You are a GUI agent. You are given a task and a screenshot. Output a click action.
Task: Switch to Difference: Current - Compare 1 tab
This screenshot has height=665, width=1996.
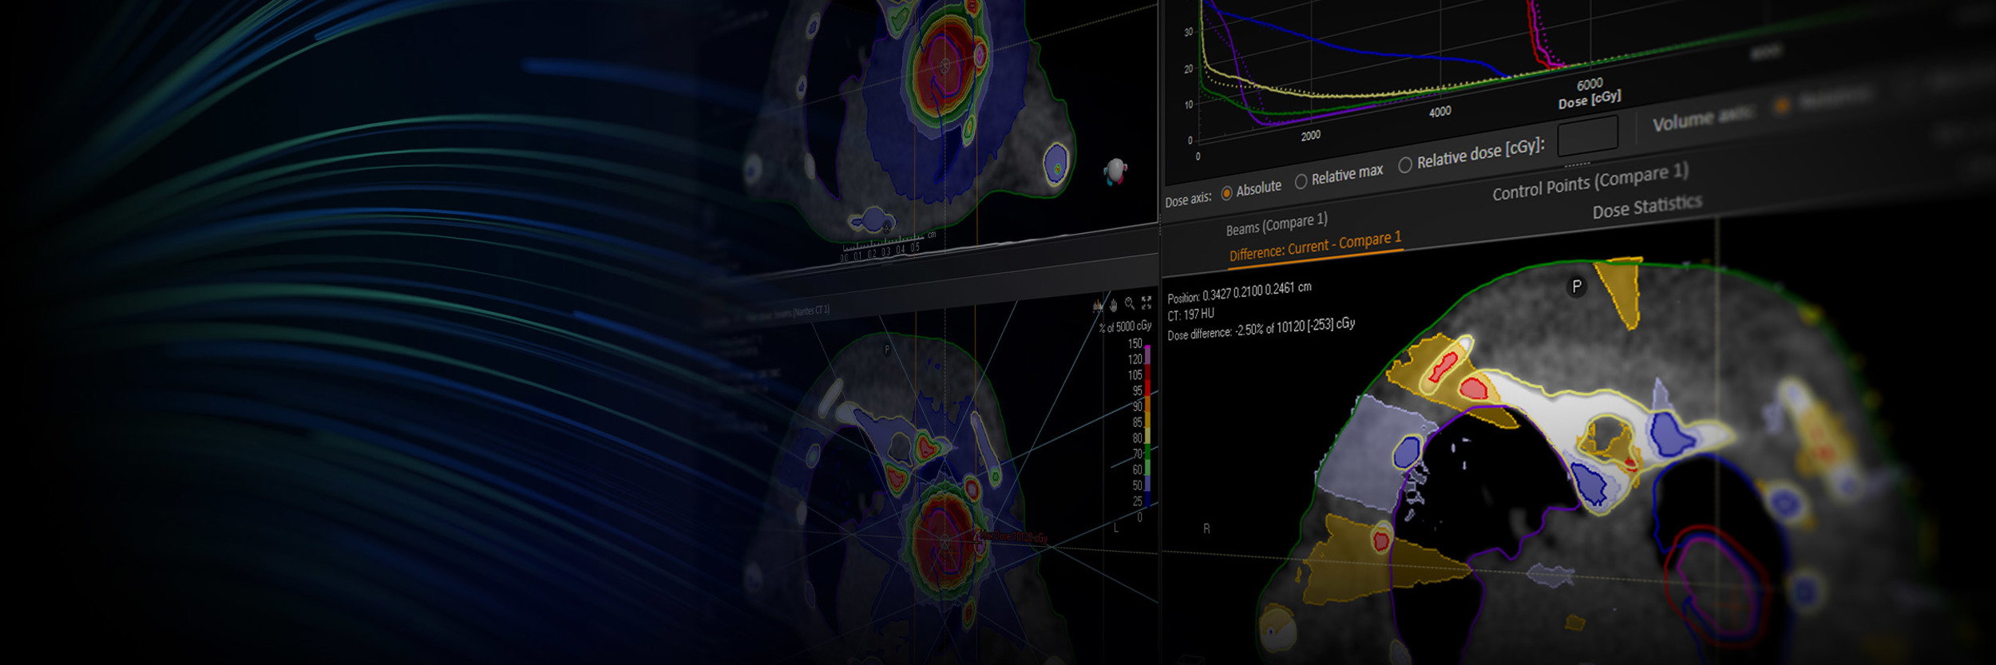pos(1315,247)
